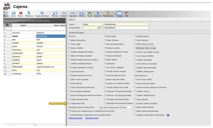Image resolution: width=213 pixels, height=128 pixels.
Task: Enable Editar datos de exoneración
Action: [135, 111]
